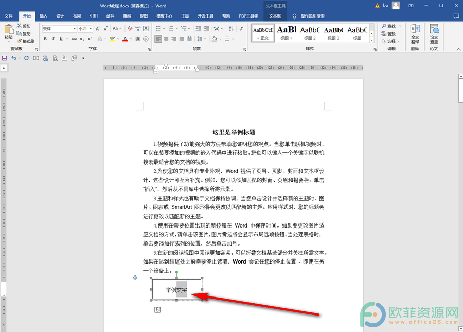Screen dimensions: 463x332
Task: Justify the paragraph text
Action: 182,39
